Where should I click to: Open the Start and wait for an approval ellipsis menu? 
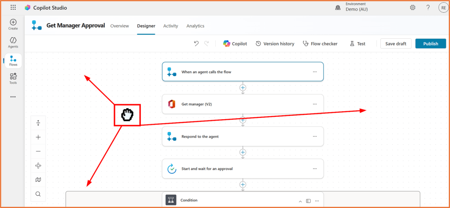(315, 169)
